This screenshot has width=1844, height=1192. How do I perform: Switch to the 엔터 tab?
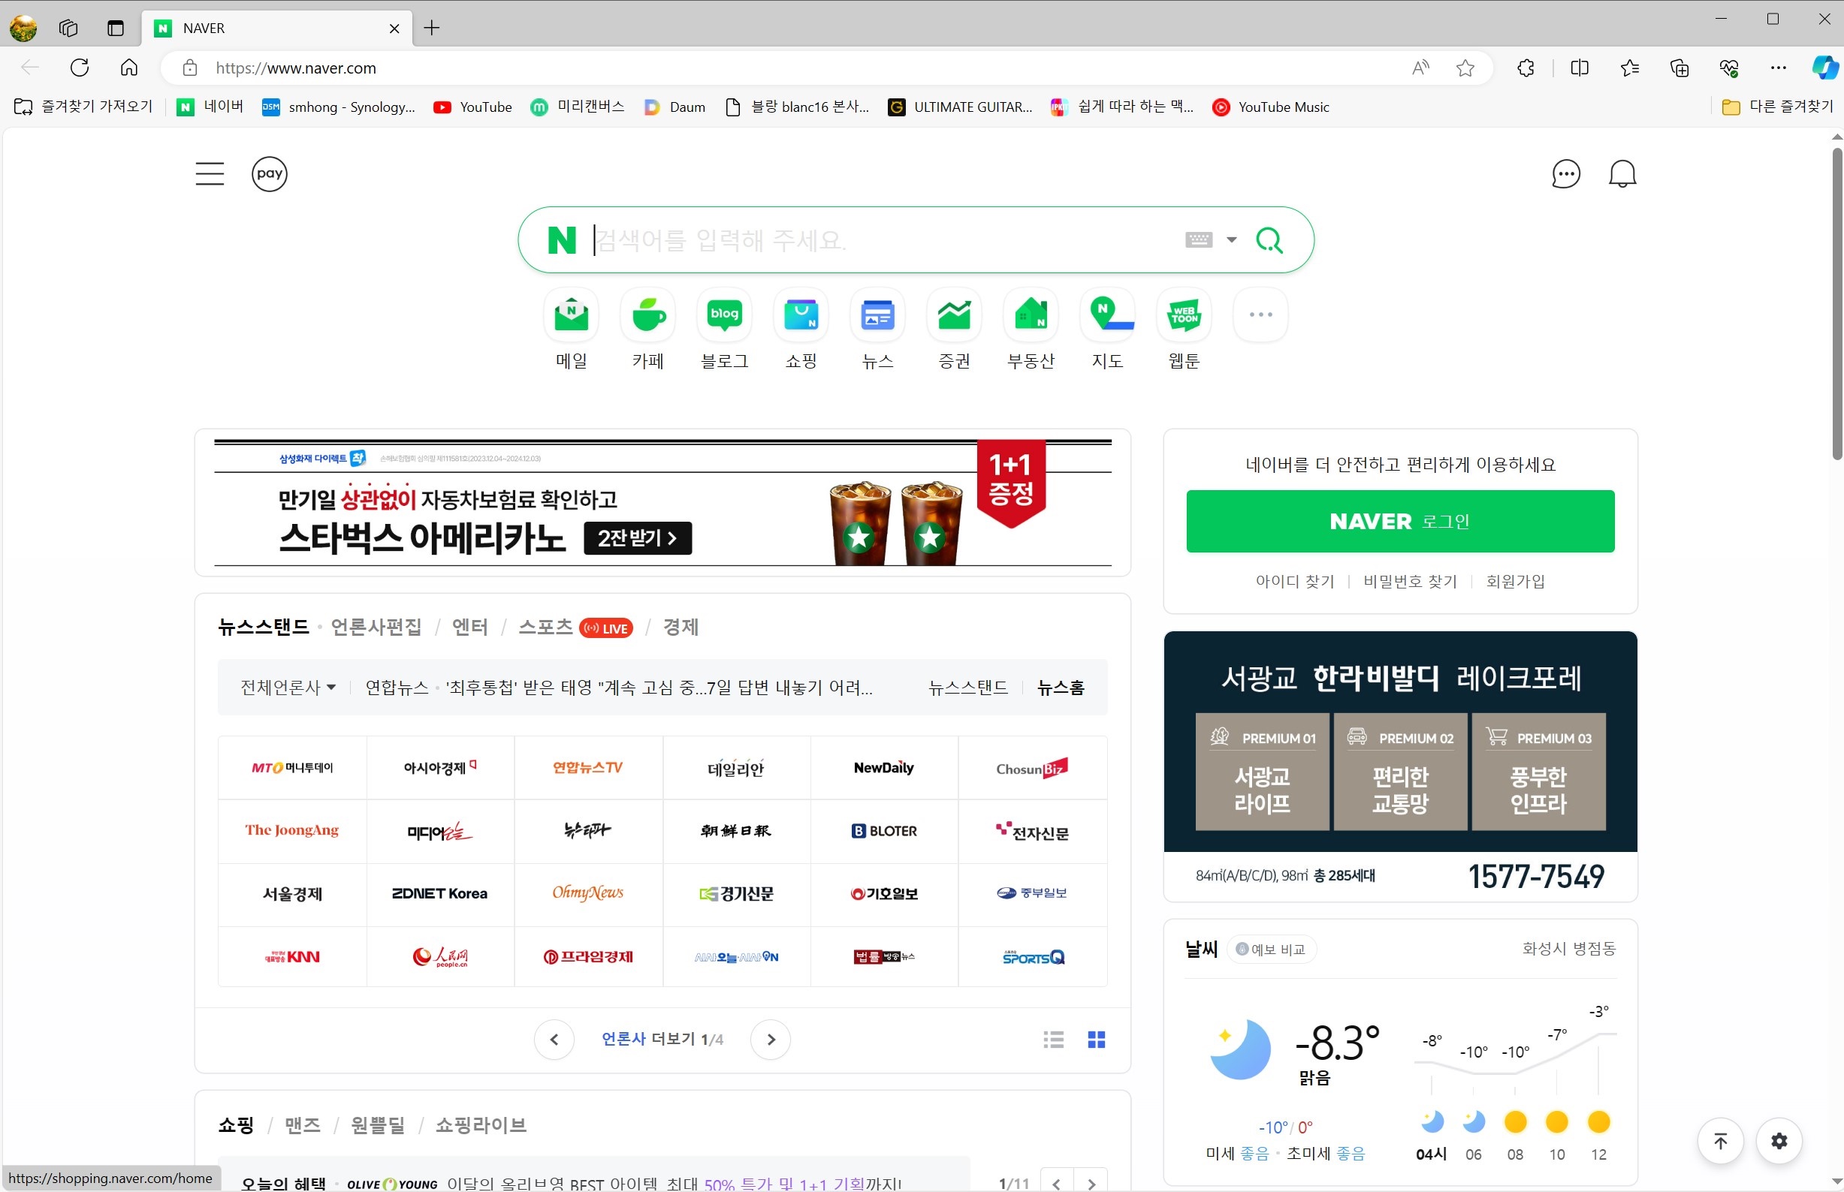point(470,627)
